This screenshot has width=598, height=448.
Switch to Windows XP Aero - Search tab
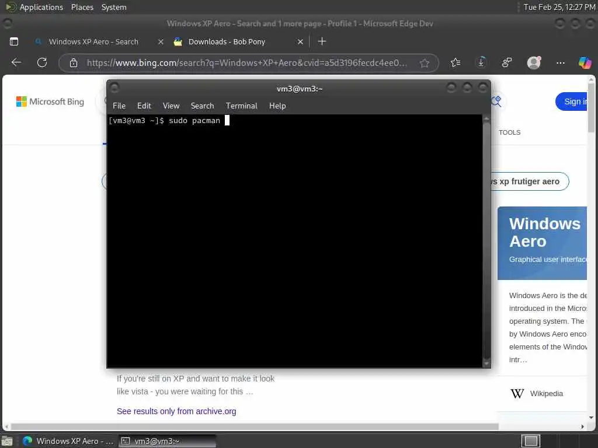coord(93,42)
